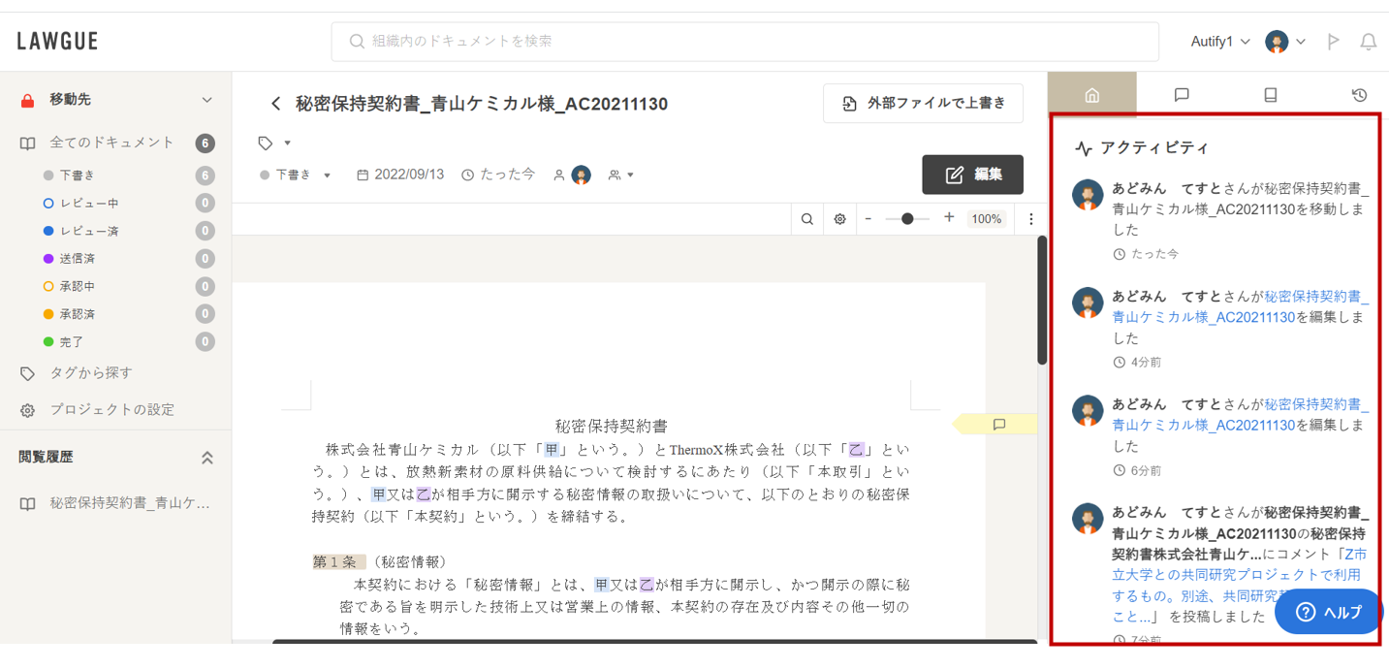This screenshot has width=1389, height=669.
Task: Click the 外部ファイルで上書き button
Action: click(923, 104)
